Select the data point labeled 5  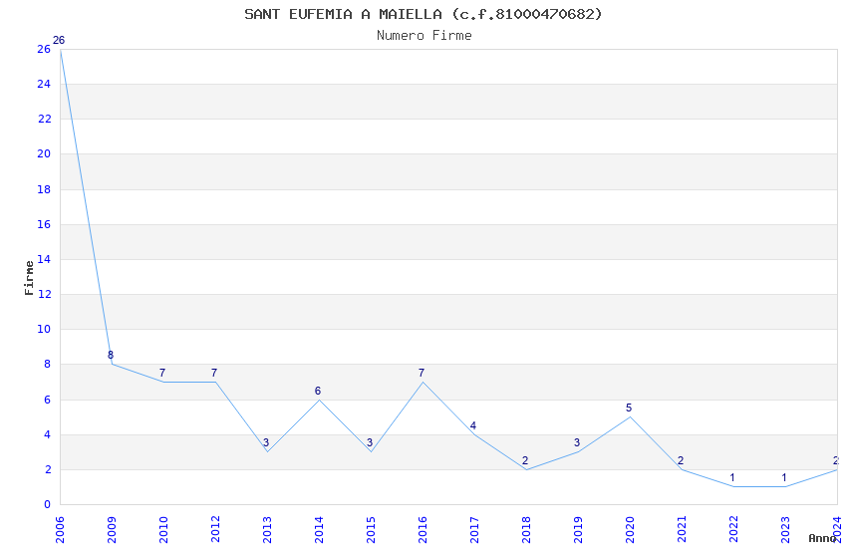tap(628, 408)
